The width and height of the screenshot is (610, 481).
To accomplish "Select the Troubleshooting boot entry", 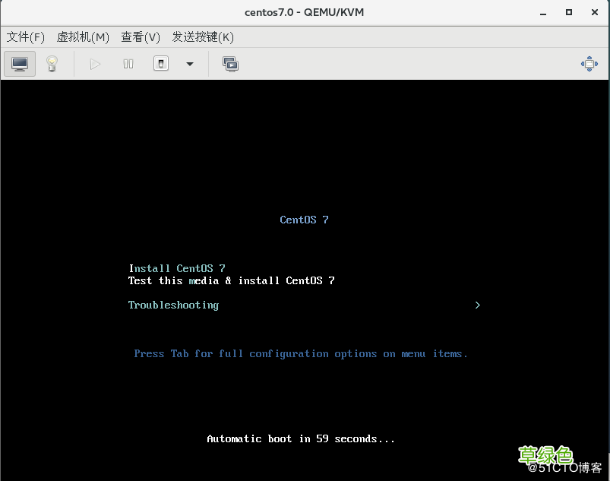I will point(173,305).
